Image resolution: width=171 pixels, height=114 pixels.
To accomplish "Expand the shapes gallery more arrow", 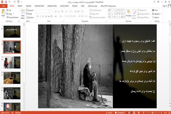I will click(124, 17).
